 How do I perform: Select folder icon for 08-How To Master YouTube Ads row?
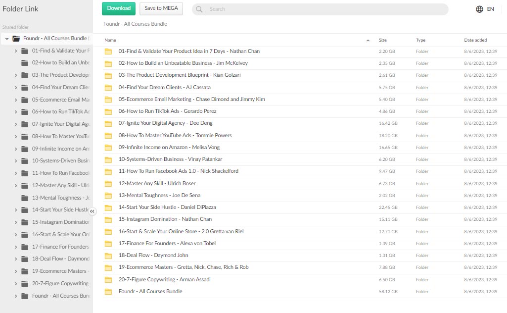click(x=108, y=136)
